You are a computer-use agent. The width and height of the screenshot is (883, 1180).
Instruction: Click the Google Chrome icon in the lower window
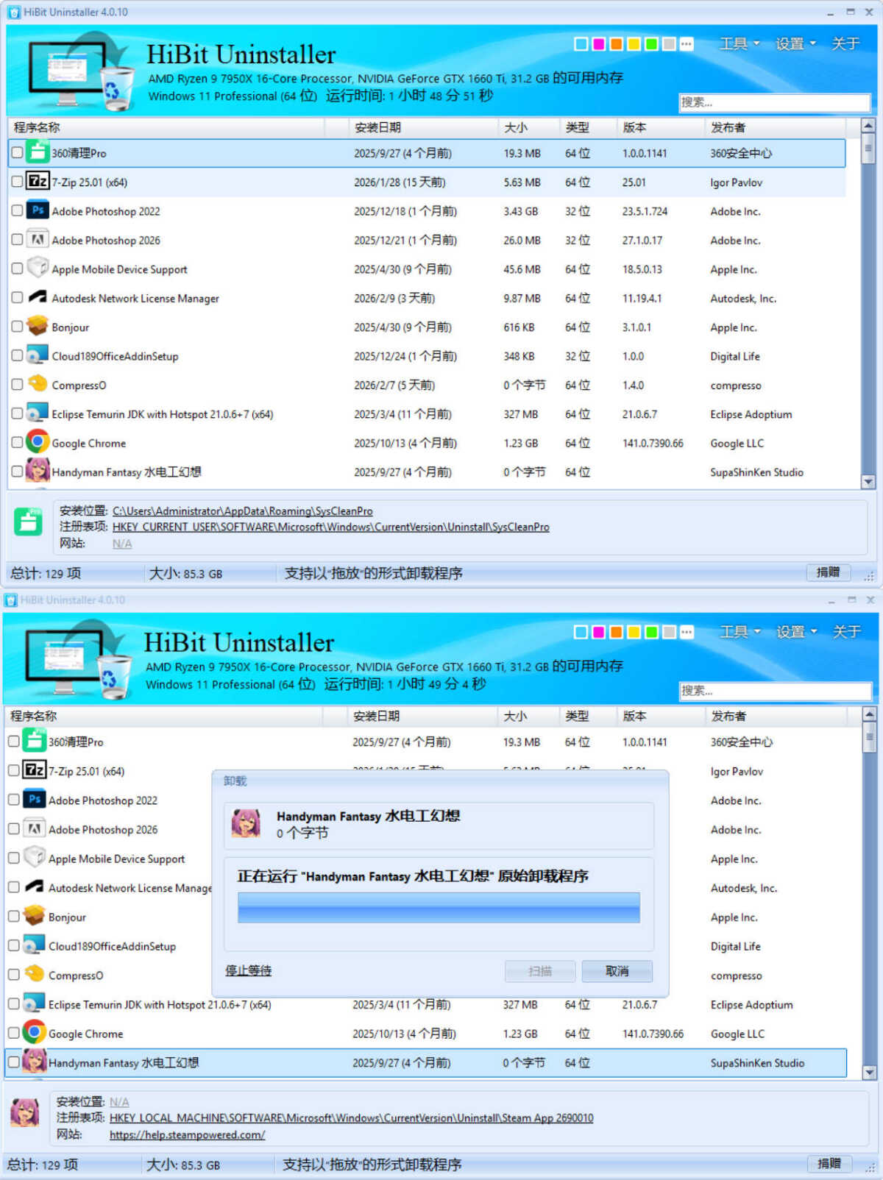35,1032
